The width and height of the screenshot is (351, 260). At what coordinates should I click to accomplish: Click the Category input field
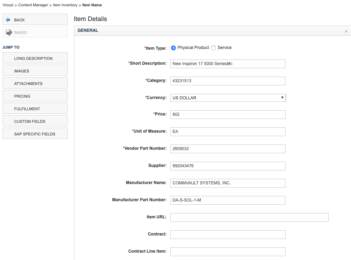click(228, 81)
